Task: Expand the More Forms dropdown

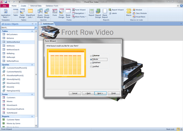Action: point(79,17)
